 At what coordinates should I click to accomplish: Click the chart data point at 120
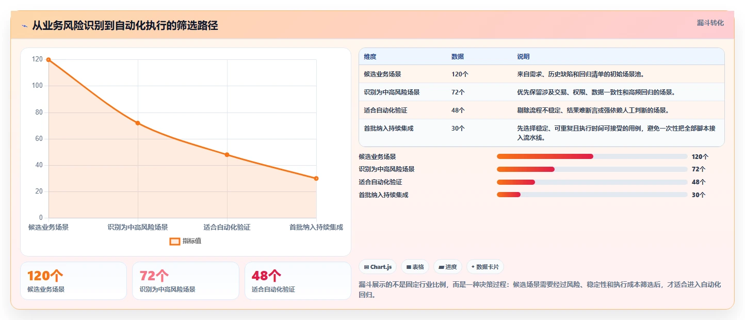[x=48, y=60]
